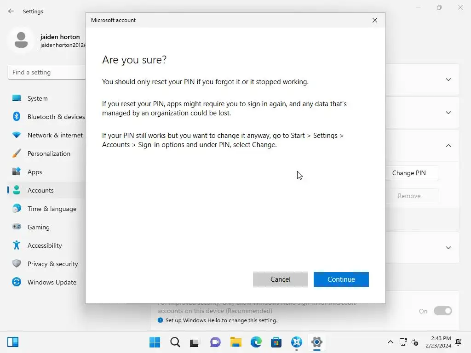Click the Settings gear in the taskbar
The width and height of the screenshot is (471, 353).
coord(316,342)
